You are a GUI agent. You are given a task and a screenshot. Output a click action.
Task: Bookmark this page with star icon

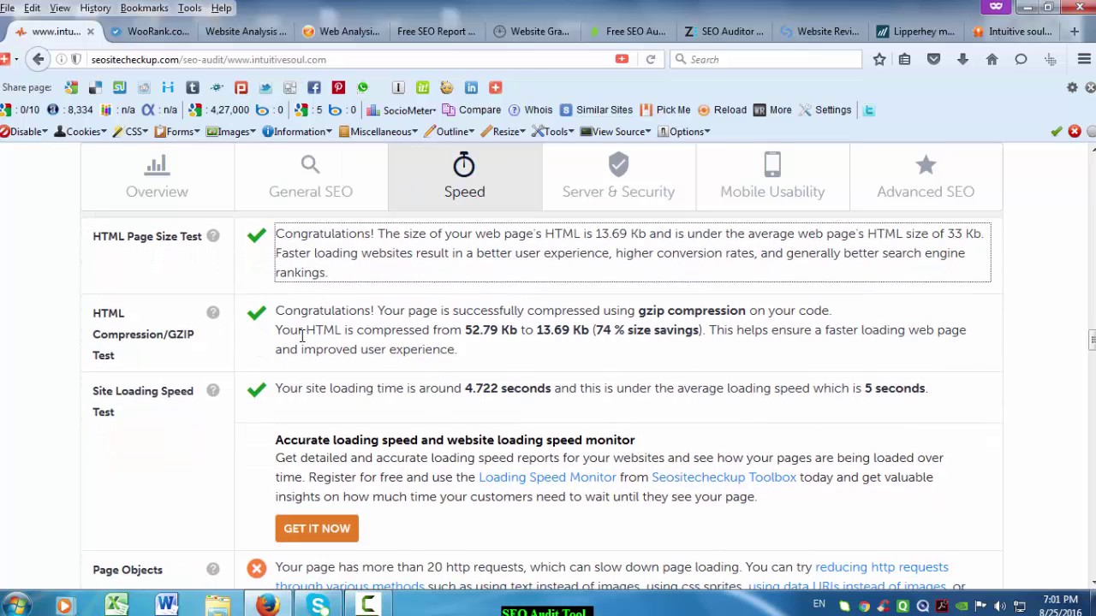(879, 59)
